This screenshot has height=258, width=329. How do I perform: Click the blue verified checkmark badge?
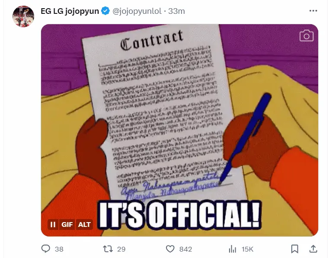pos(105,11)
